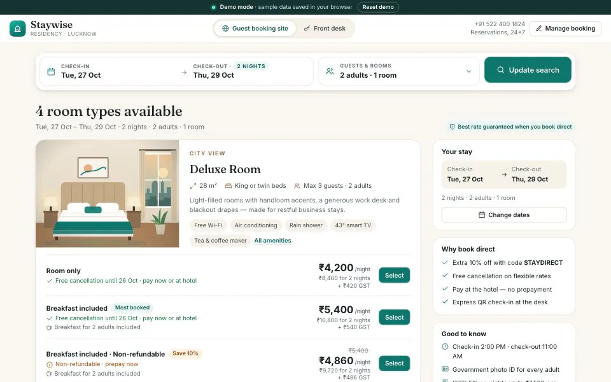Click the Why book direct heading
This screenshot has height=382, width=611.
(x=468, y=249)
